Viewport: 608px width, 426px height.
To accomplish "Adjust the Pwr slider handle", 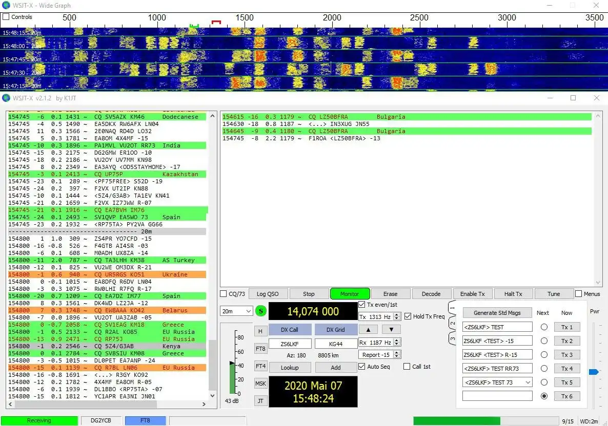I will point(594,372).
